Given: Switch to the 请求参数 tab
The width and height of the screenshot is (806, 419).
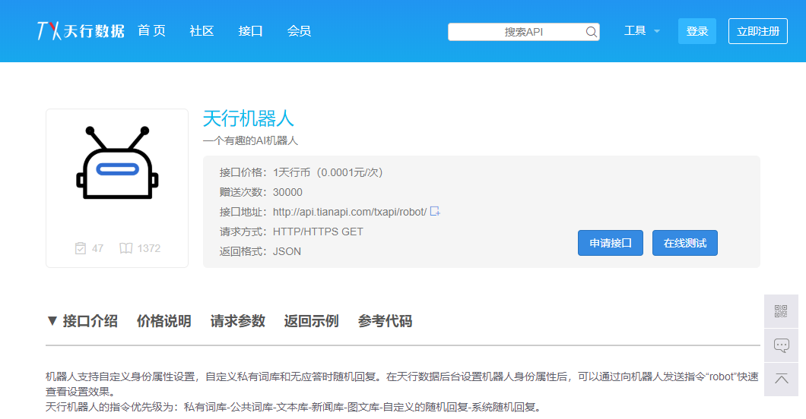Looking at the screenshot, I should [x=237, y=321].
